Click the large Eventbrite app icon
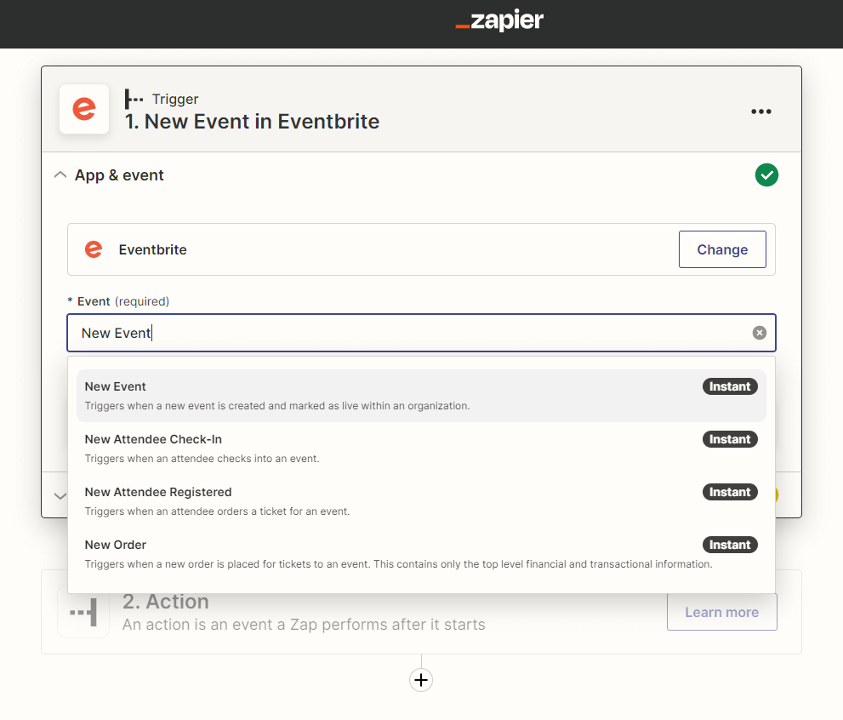This screenshot has height=720, width=843. click(x=84, y=109)
